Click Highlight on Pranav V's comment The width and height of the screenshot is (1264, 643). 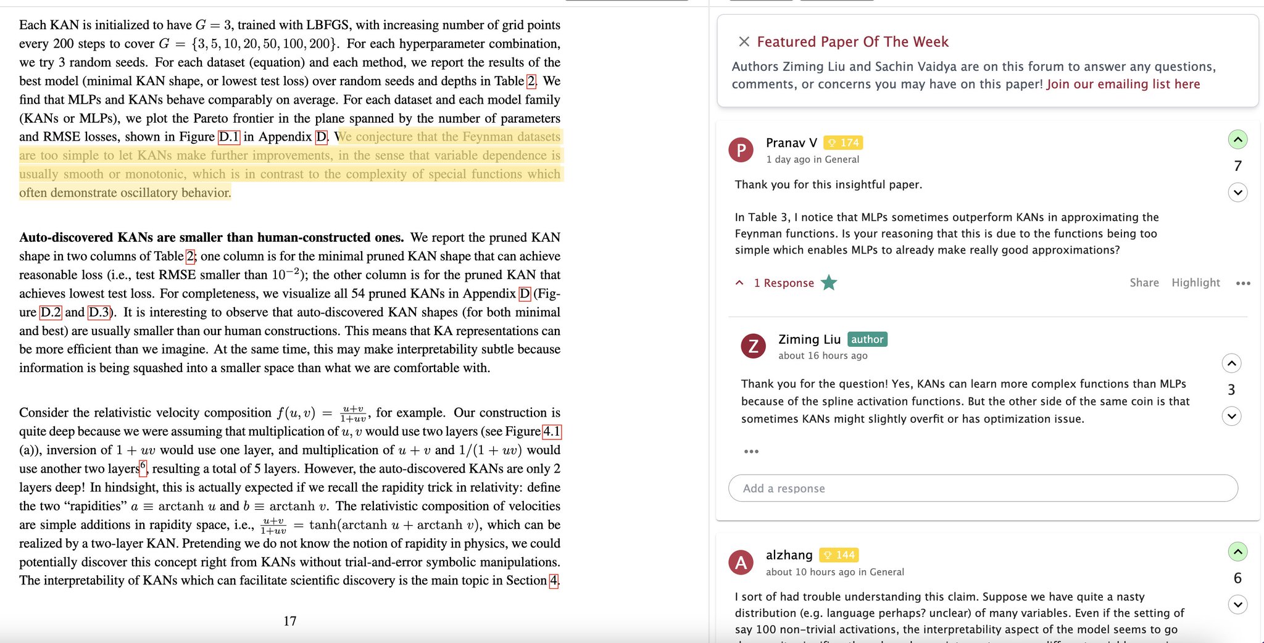pos(1195,283)
